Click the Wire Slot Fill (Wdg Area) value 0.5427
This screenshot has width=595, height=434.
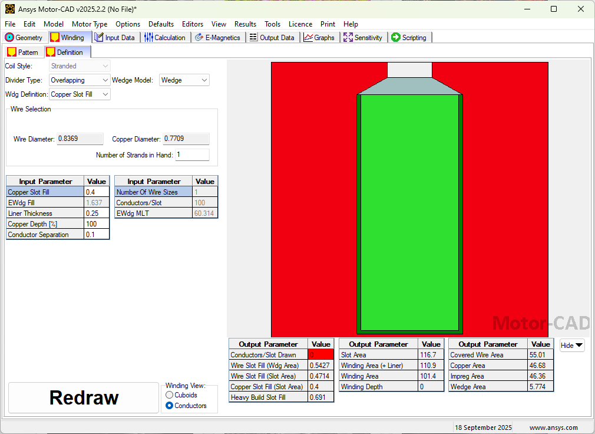pos(320,366)
